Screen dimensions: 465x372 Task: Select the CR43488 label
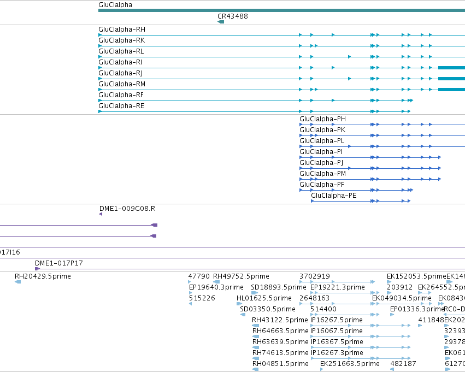pyautogui.click(x=233, y=16)
